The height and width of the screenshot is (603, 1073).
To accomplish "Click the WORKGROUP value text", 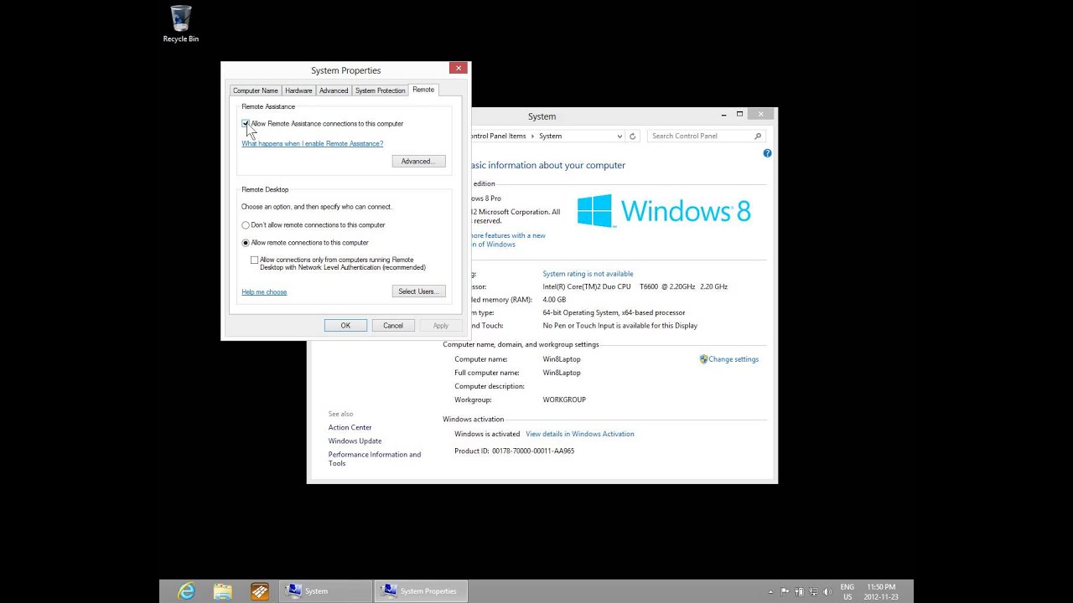I will (564, 399).
